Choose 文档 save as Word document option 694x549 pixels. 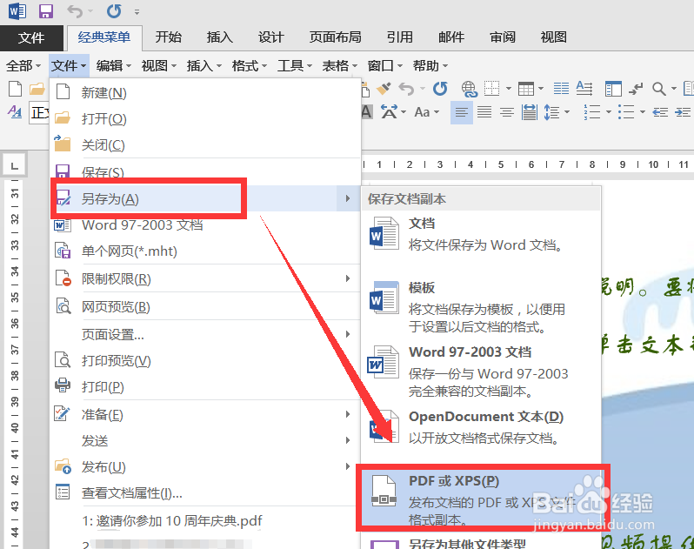(x=481, y=235)
